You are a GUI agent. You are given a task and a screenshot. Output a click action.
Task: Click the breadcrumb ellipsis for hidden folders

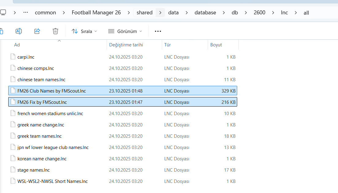pyautogui.click(x=26, y=13)
